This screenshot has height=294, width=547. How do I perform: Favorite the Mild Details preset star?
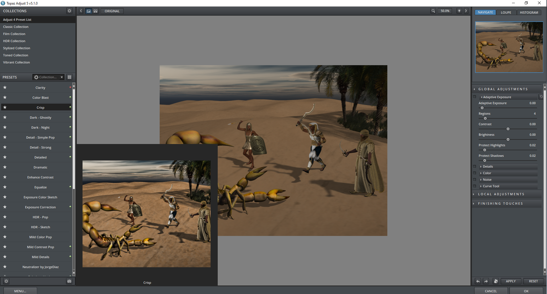(5, 257)
